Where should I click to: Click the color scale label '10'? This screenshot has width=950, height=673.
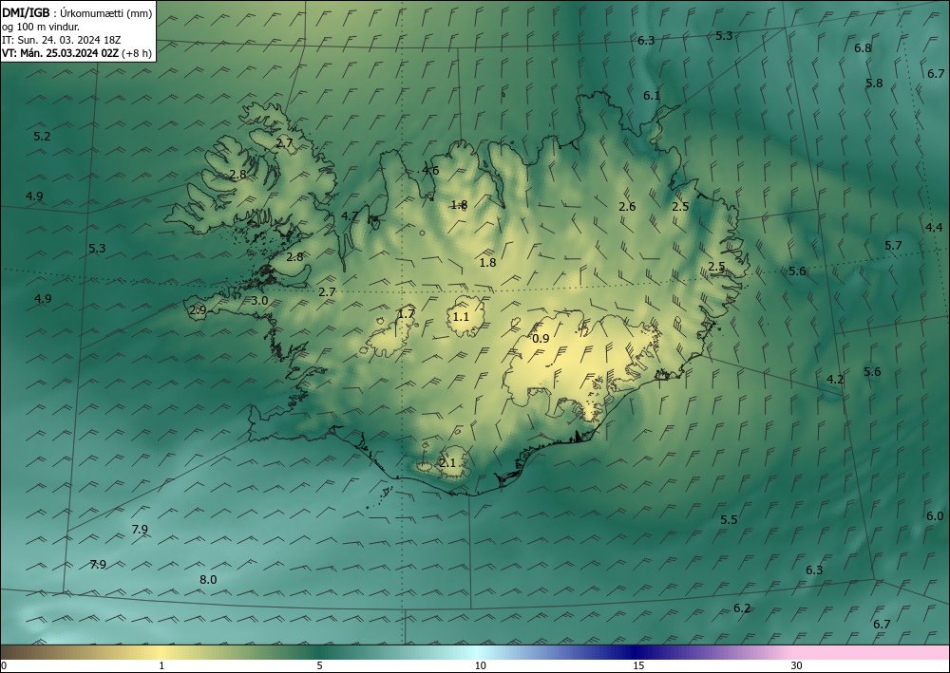click(x=480, y=666)
